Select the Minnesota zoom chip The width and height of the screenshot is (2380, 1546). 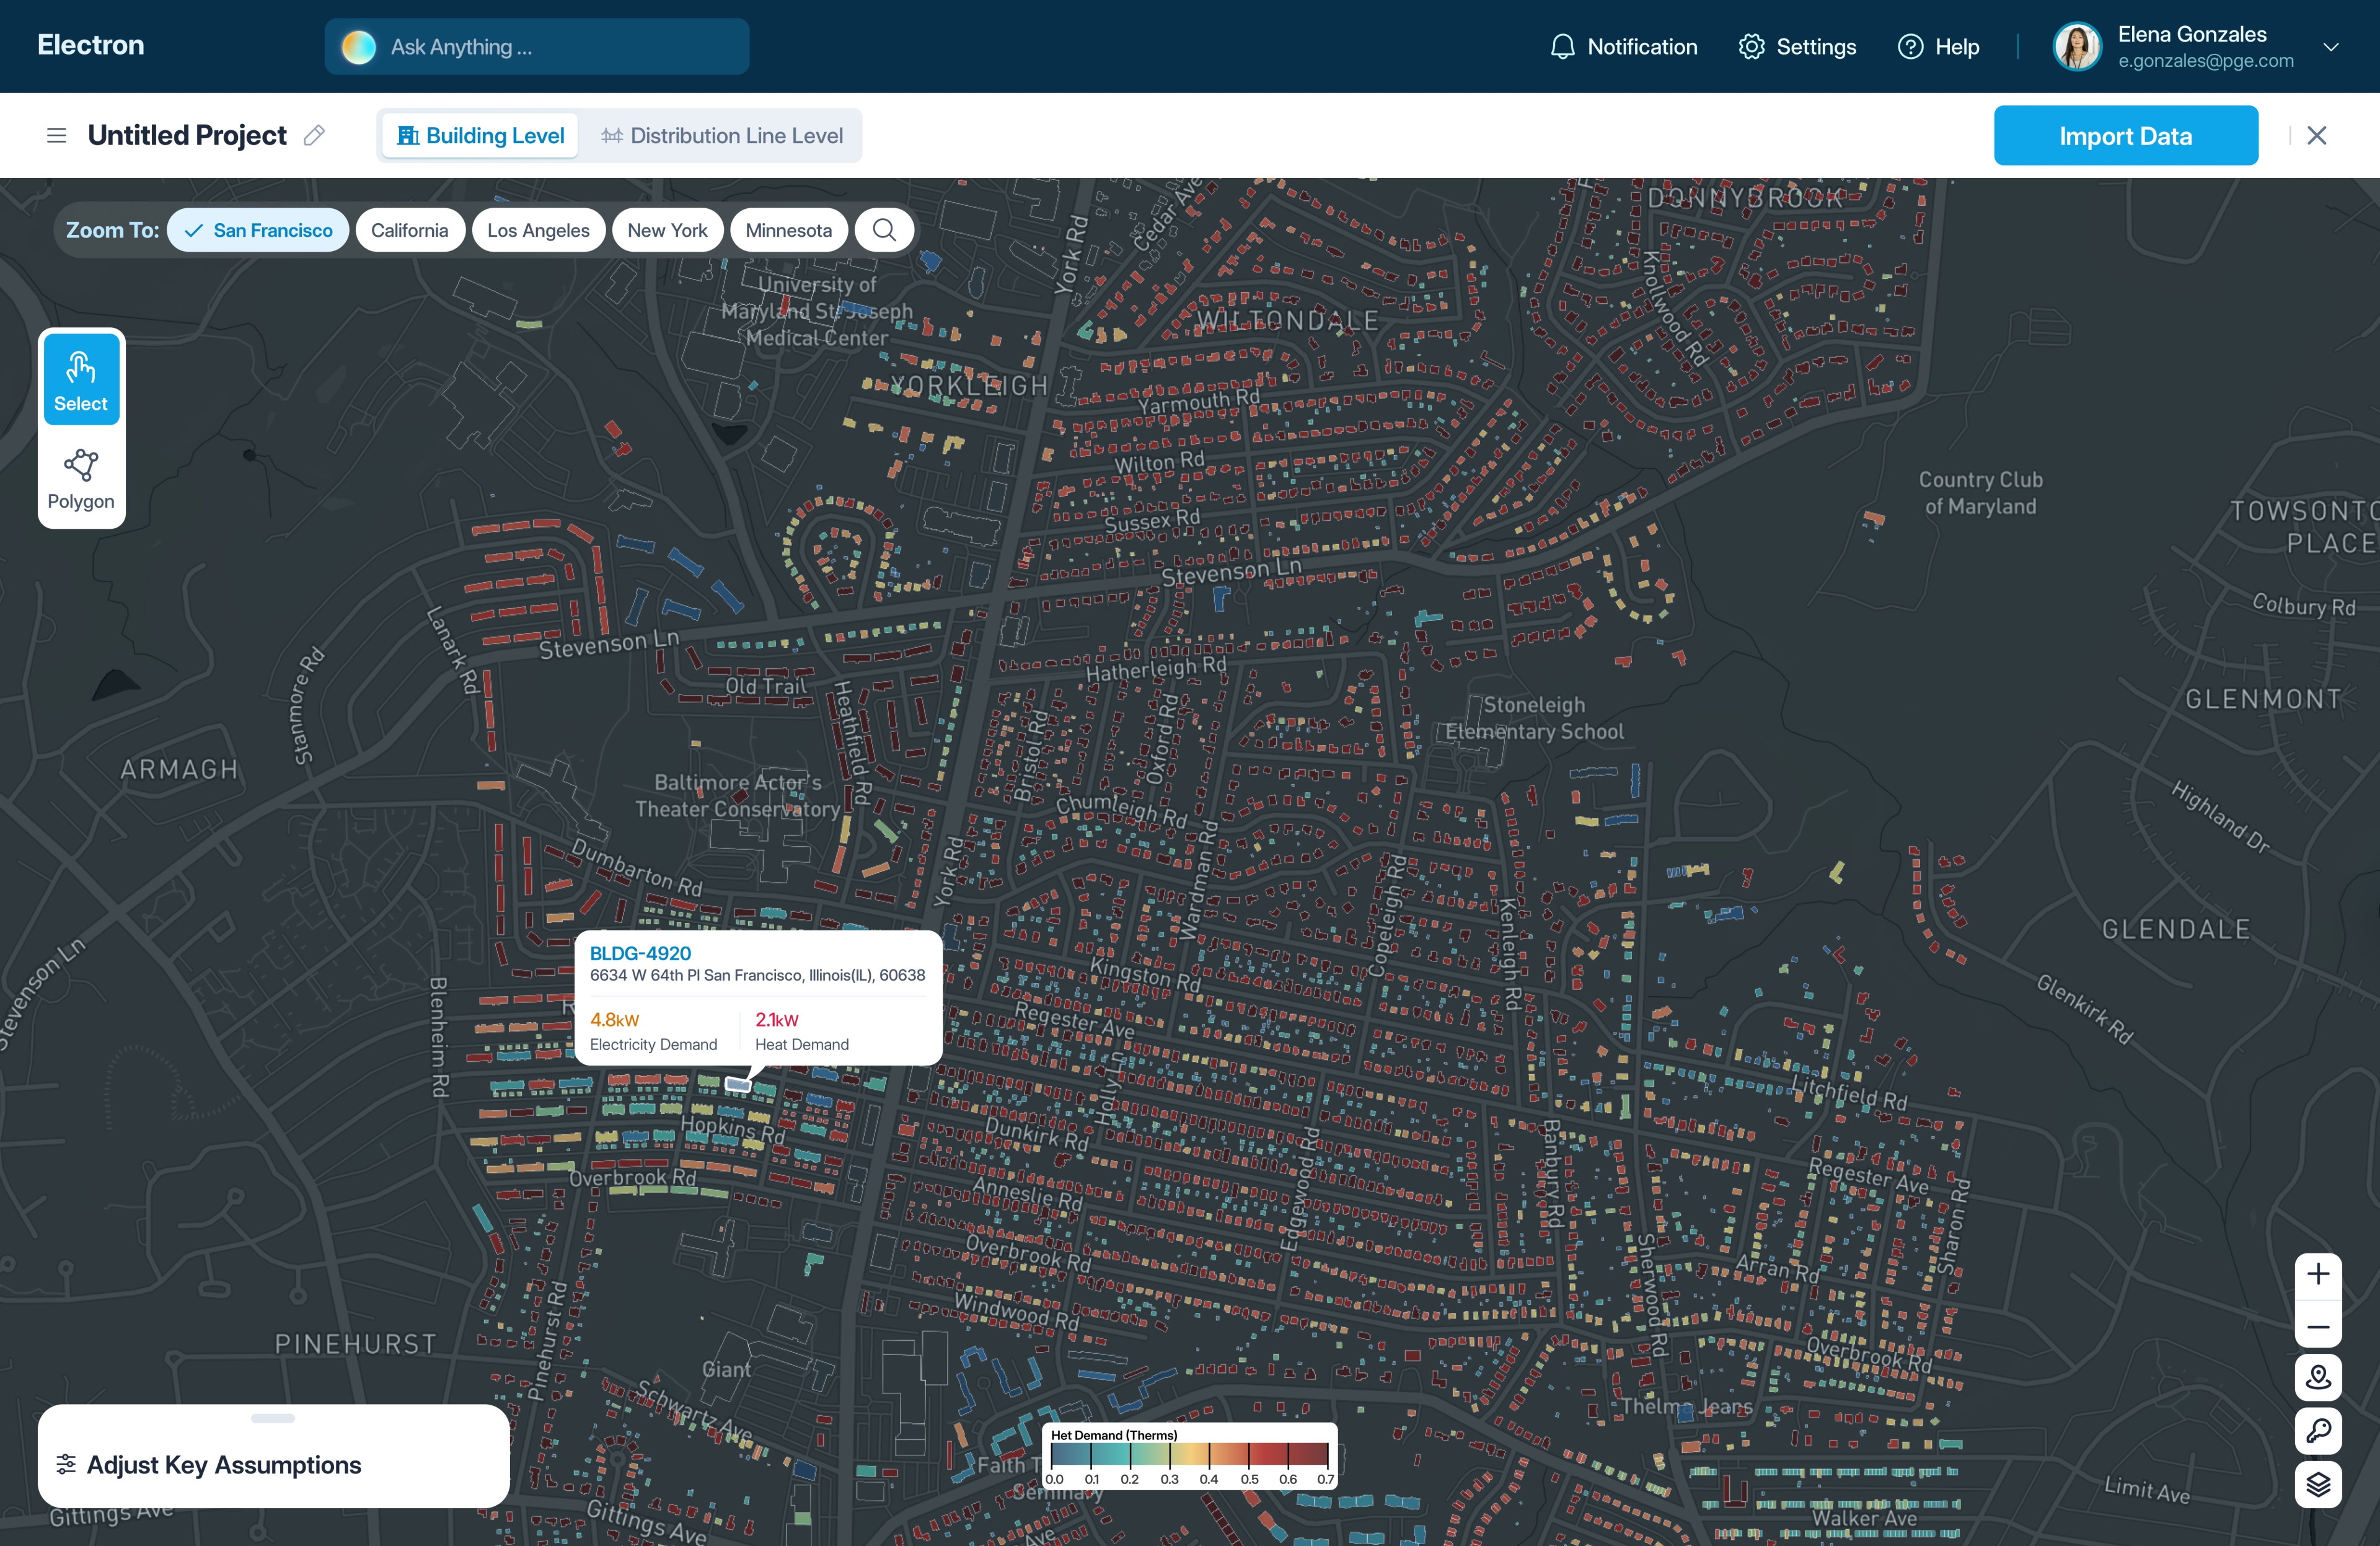(x=788, y=230)
